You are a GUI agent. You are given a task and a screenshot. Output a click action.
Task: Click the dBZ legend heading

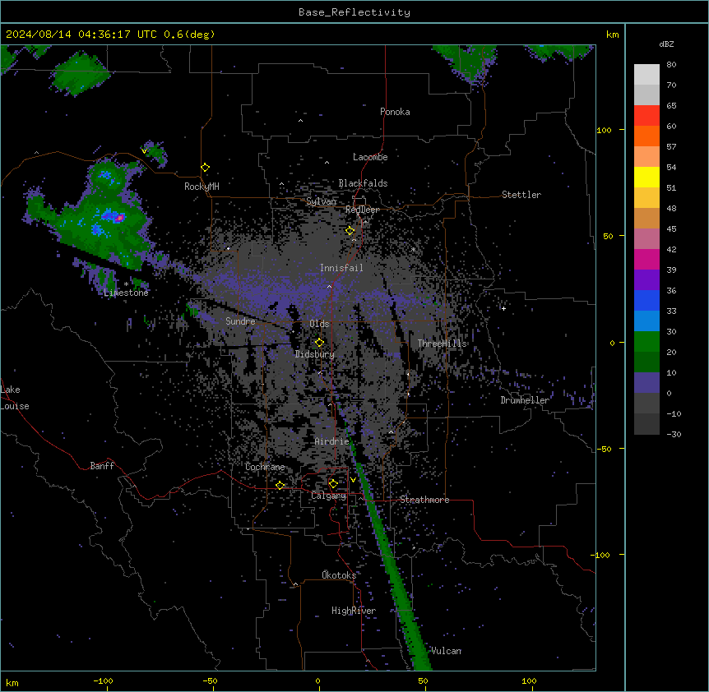666,44
